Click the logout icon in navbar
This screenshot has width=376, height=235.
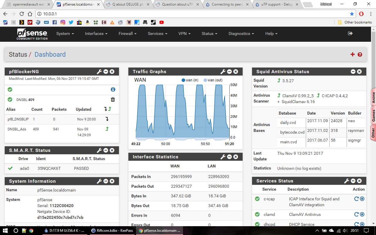tap(350, 33)
